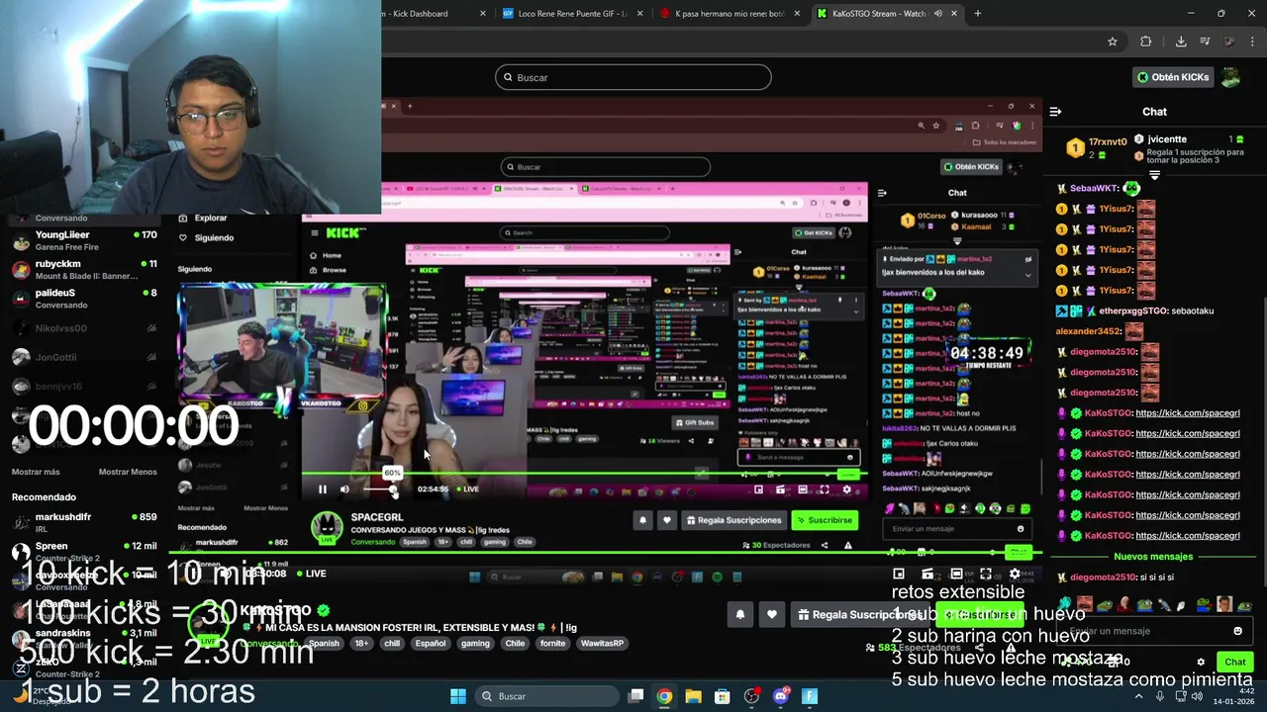
Task: Open the media controls icon in toolbar
Action: pyautogui.click(x=1206, y=42)
